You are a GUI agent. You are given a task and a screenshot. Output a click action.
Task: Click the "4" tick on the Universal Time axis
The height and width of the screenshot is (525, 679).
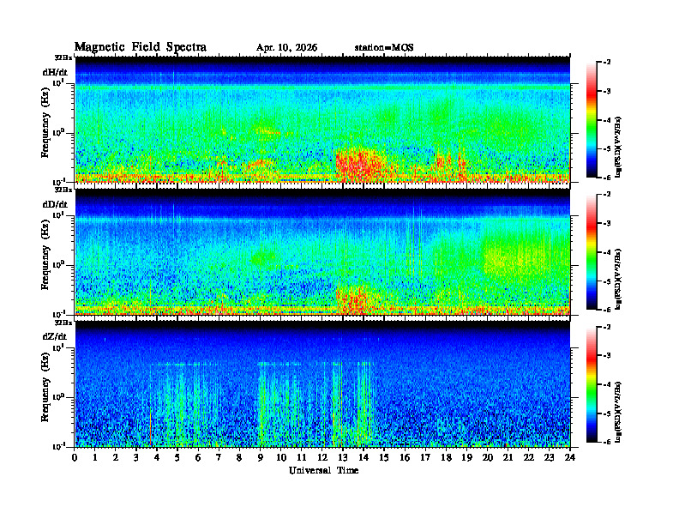click(157, 458)
